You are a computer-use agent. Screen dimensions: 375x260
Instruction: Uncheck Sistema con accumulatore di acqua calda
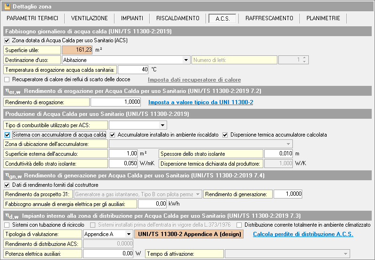7,135
